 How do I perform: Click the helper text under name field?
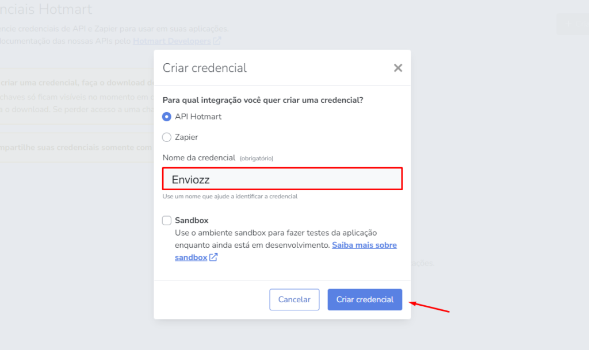(230, 197)
